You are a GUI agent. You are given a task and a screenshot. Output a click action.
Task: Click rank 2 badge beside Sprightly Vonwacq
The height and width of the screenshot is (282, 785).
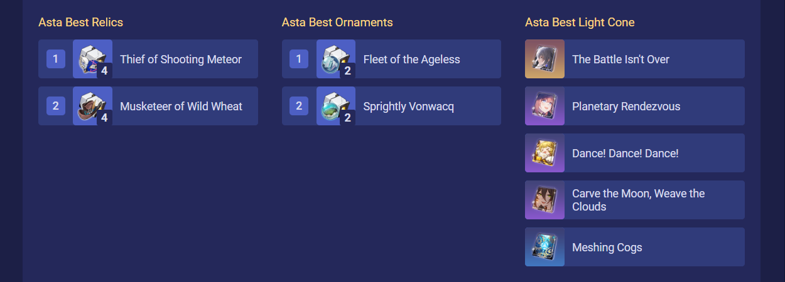(x=299, y=106)
